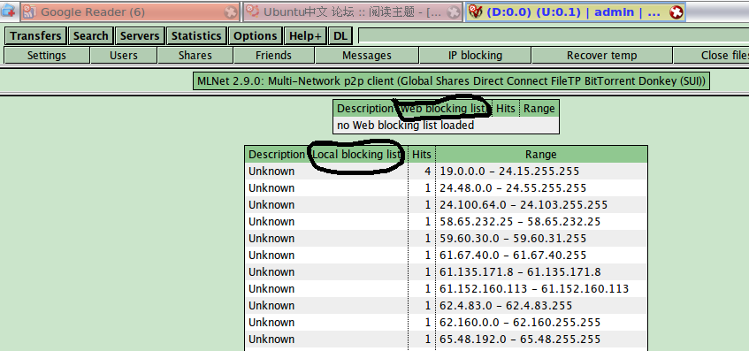Screen dimensions: 749x351
Task: Open the Servers section
Action: click(140, 36)
